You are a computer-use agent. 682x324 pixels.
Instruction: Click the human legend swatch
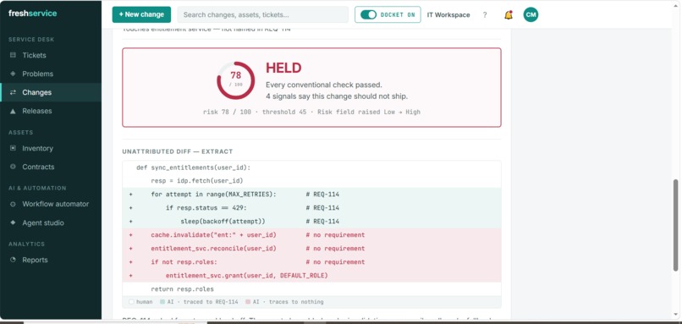[x=131, y=302]
